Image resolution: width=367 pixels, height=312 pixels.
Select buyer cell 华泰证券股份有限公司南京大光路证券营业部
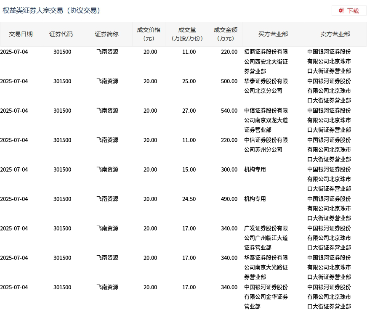coord(266,267)
